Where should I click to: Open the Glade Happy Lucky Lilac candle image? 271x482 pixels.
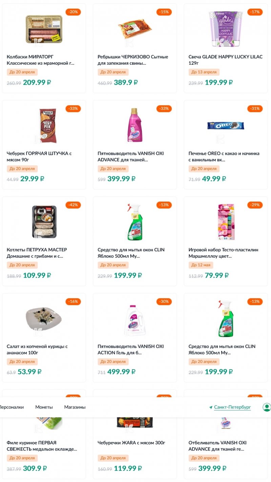(x=226, y=29)
